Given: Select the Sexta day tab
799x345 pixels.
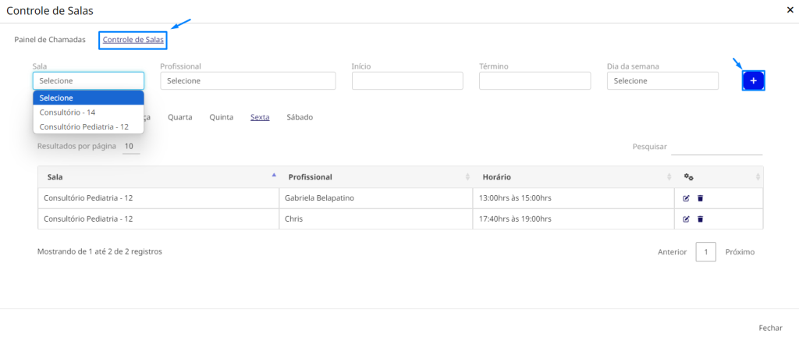Looking at the screenshot, I should point(260,117).
